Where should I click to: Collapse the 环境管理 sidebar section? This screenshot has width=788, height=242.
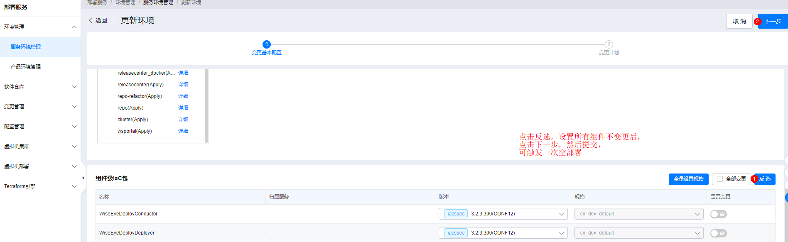pos(74,27)
